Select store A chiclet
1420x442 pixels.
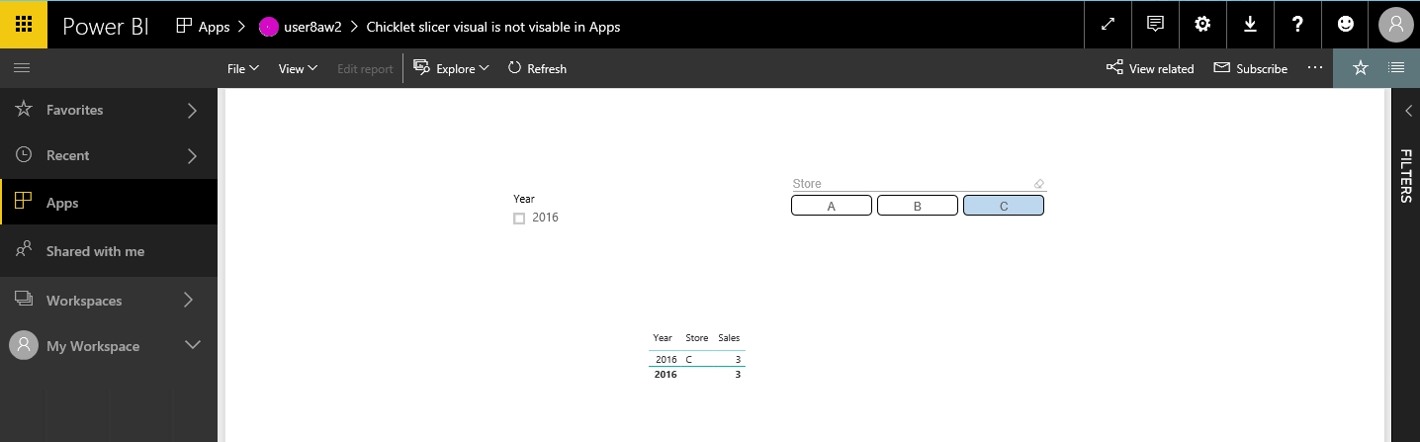click(832, 206)
